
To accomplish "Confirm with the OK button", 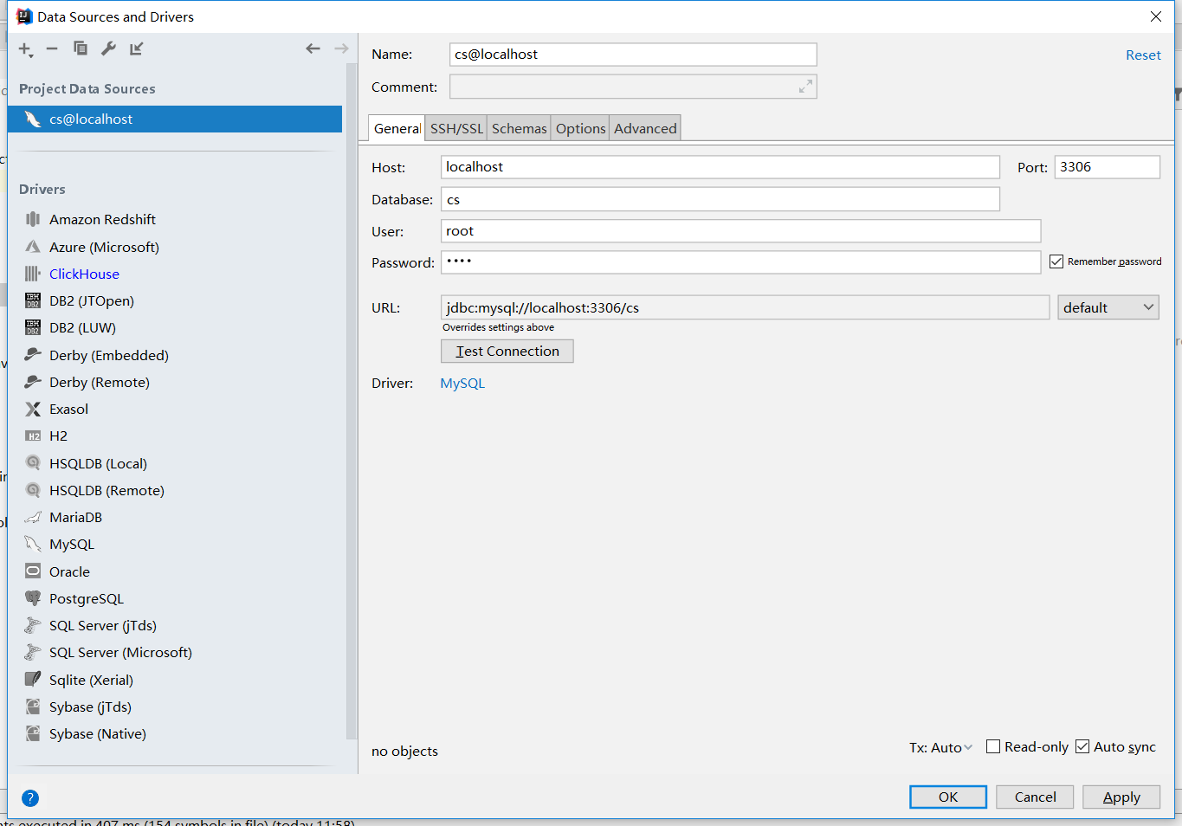I will tap(948, 797).
